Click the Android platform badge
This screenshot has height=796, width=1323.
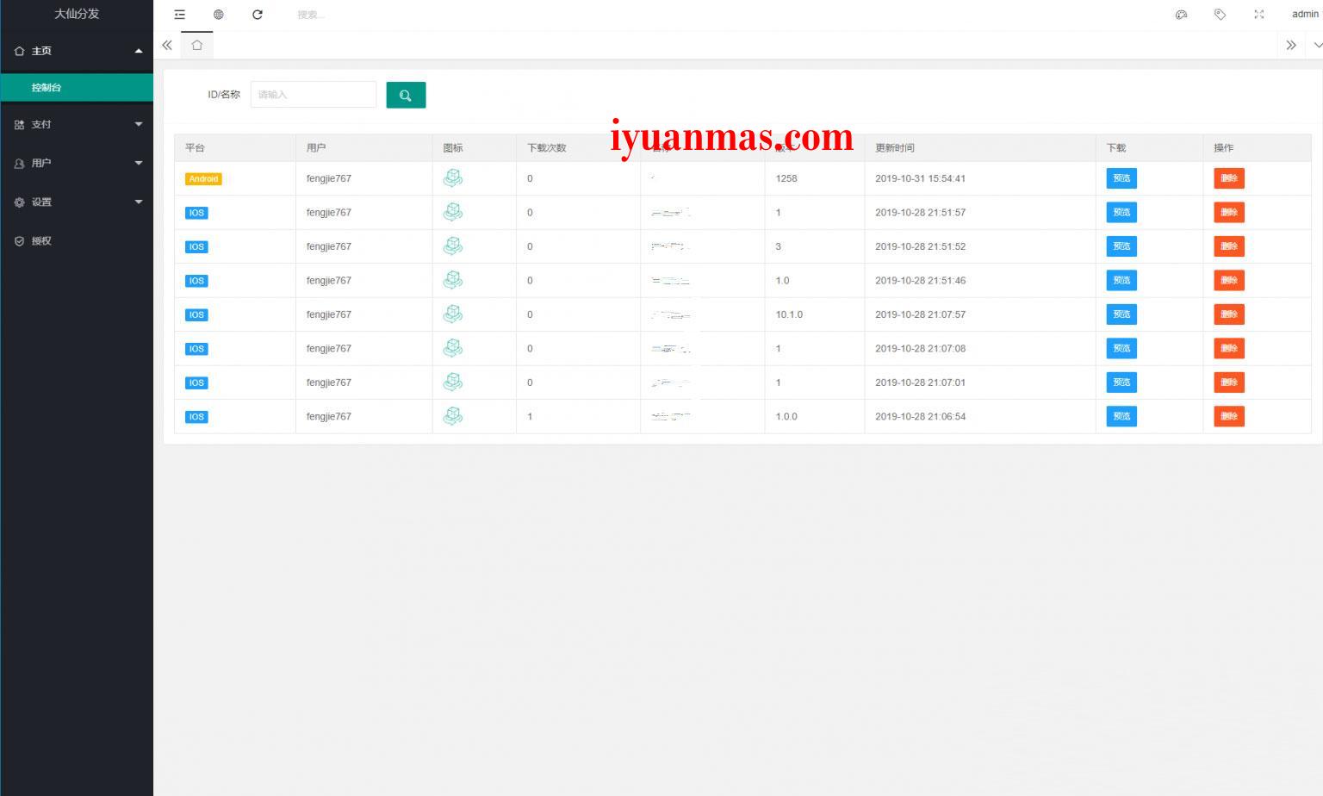(203, 179)
